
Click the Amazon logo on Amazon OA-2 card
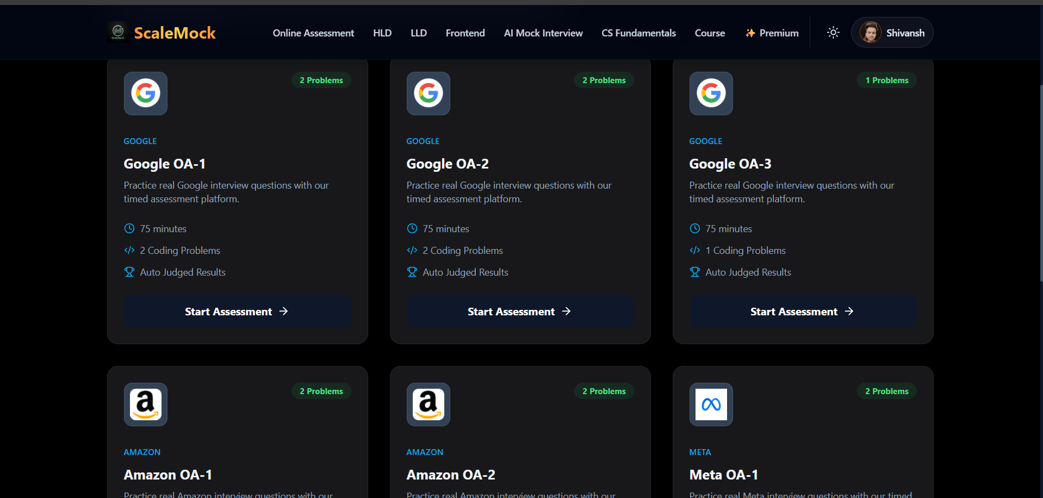(x=429, y=404)
